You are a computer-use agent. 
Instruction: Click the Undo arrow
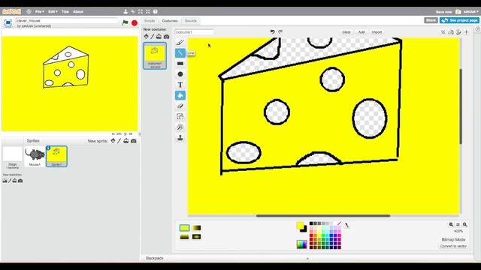272,31
